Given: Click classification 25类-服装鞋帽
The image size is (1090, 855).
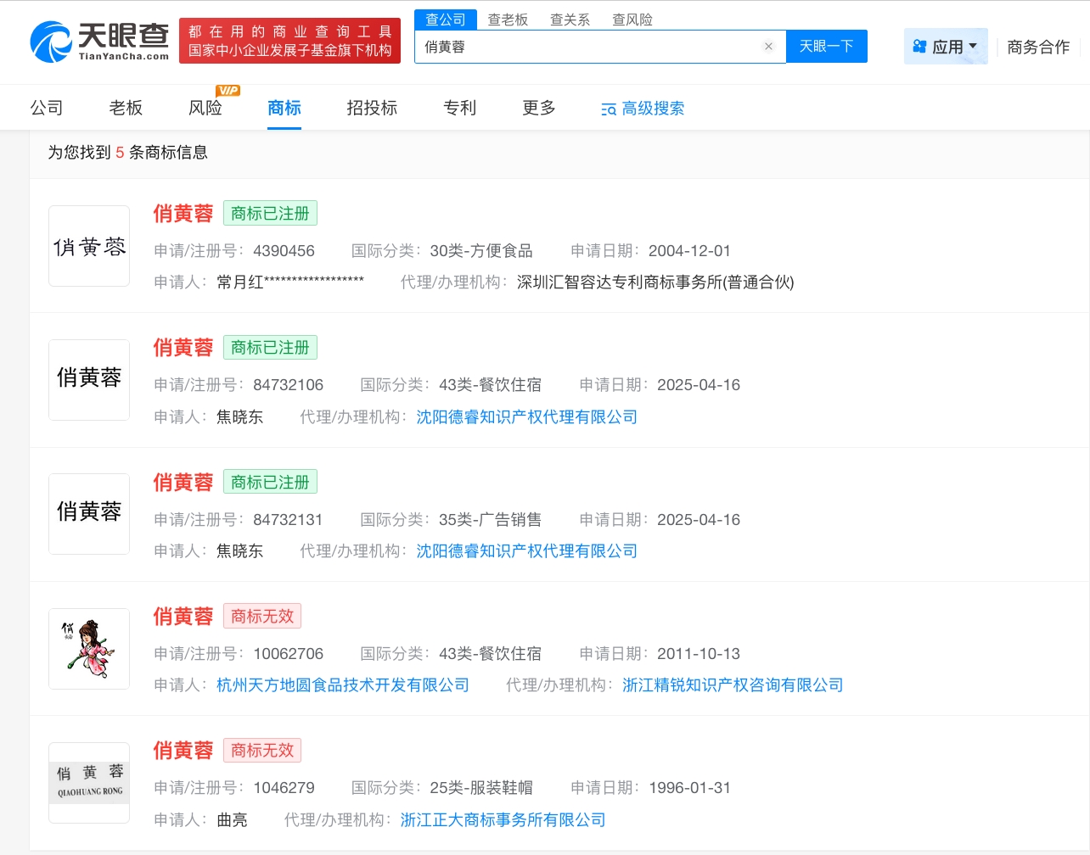Looking at the screenshot, I should point(481,787).
